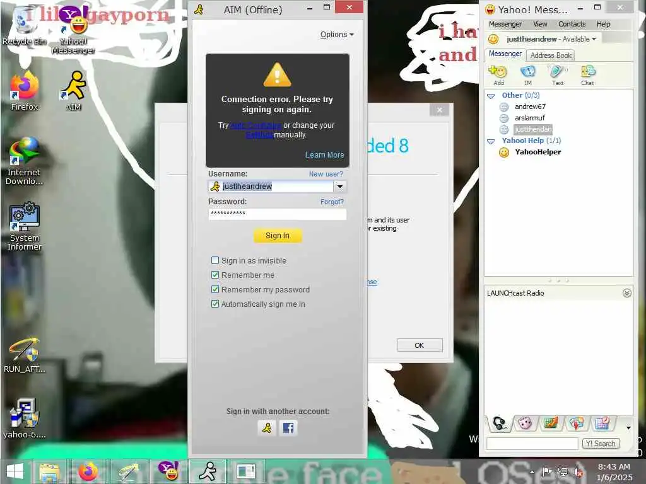
Task: Open the calendar tab icon in Yahoo Messenger
Action: point(601,423)
